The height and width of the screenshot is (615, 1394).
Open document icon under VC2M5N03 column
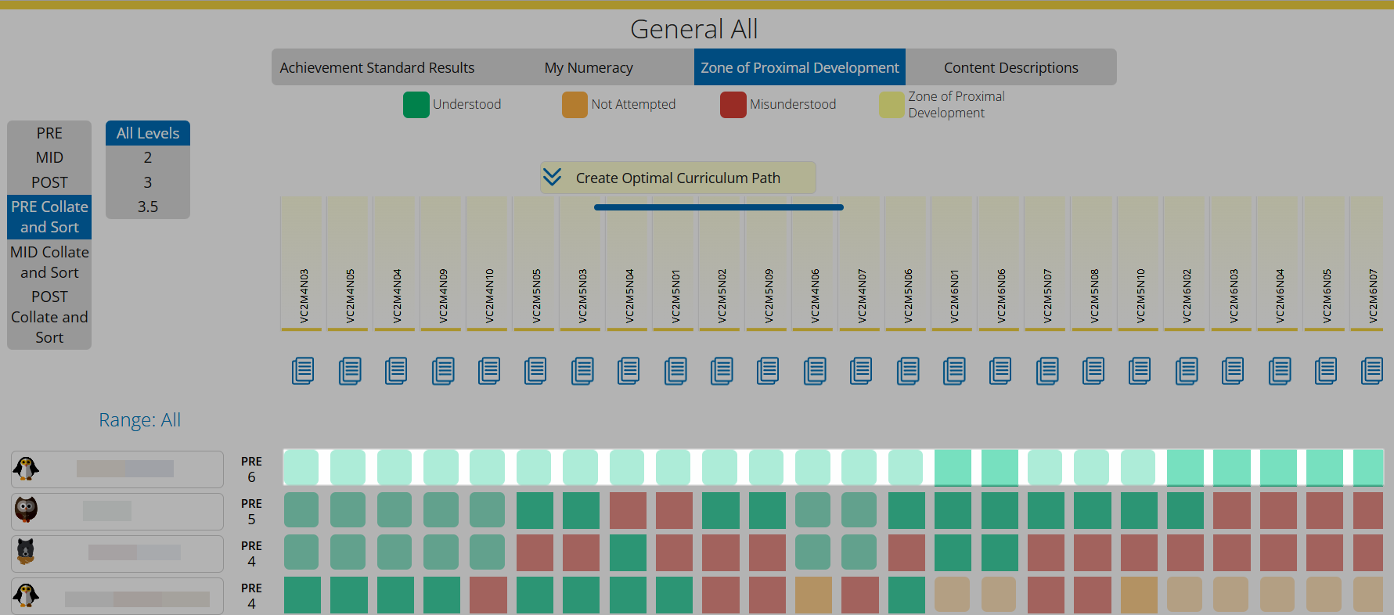582,370
